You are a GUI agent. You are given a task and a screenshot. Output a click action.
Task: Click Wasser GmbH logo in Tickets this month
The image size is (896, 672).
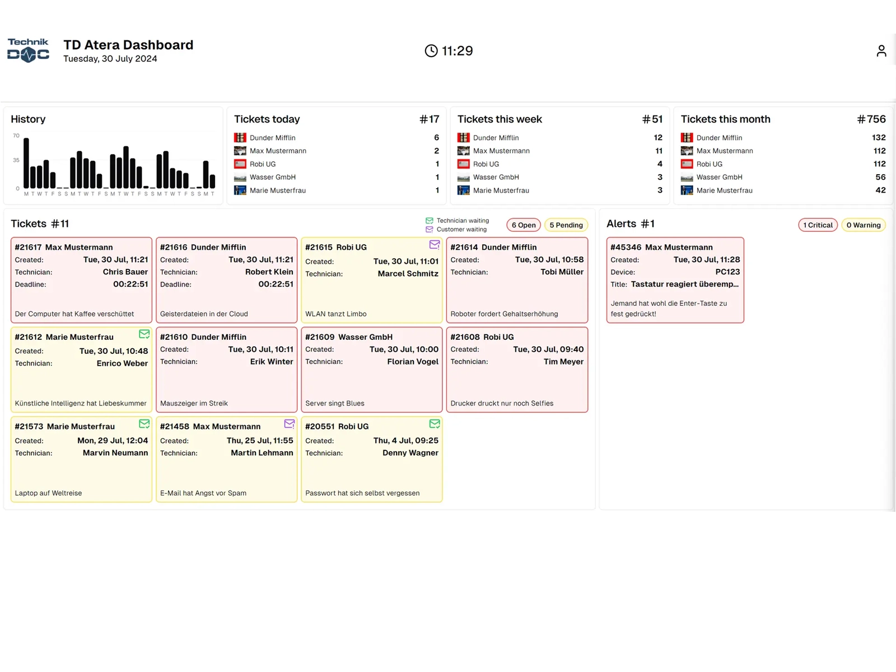[x=687, y=178]
